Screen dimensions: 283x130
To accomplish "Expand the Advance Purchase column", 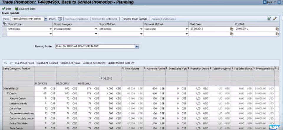I will (145, 69).
